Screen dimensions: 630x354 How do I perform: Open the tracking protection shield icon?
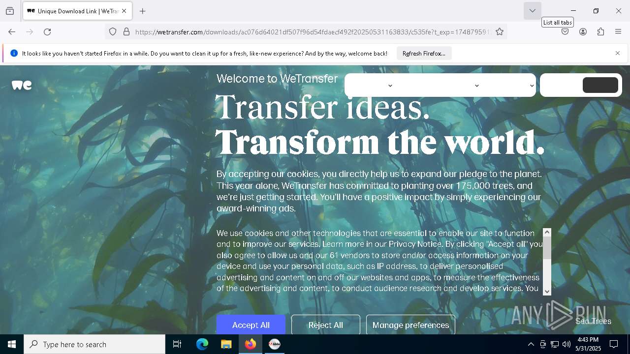(x=113, y=31)
